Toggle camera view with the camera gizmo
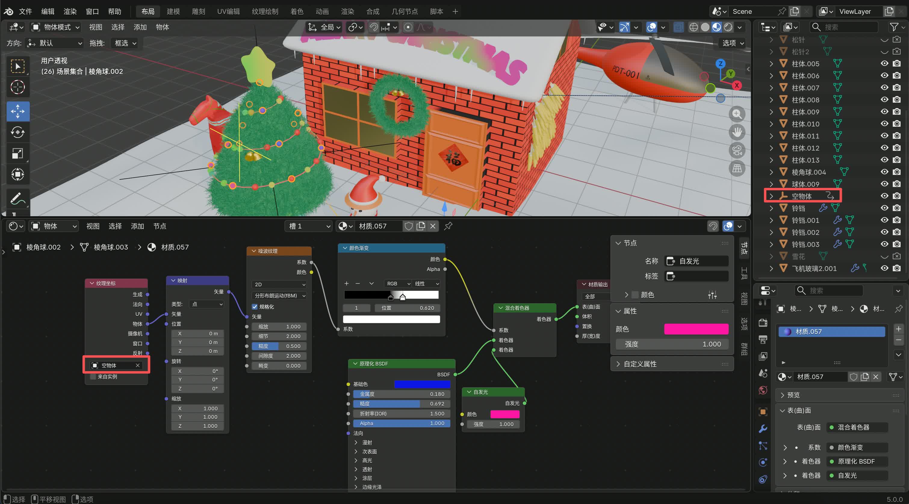 [x=737, y=150]
